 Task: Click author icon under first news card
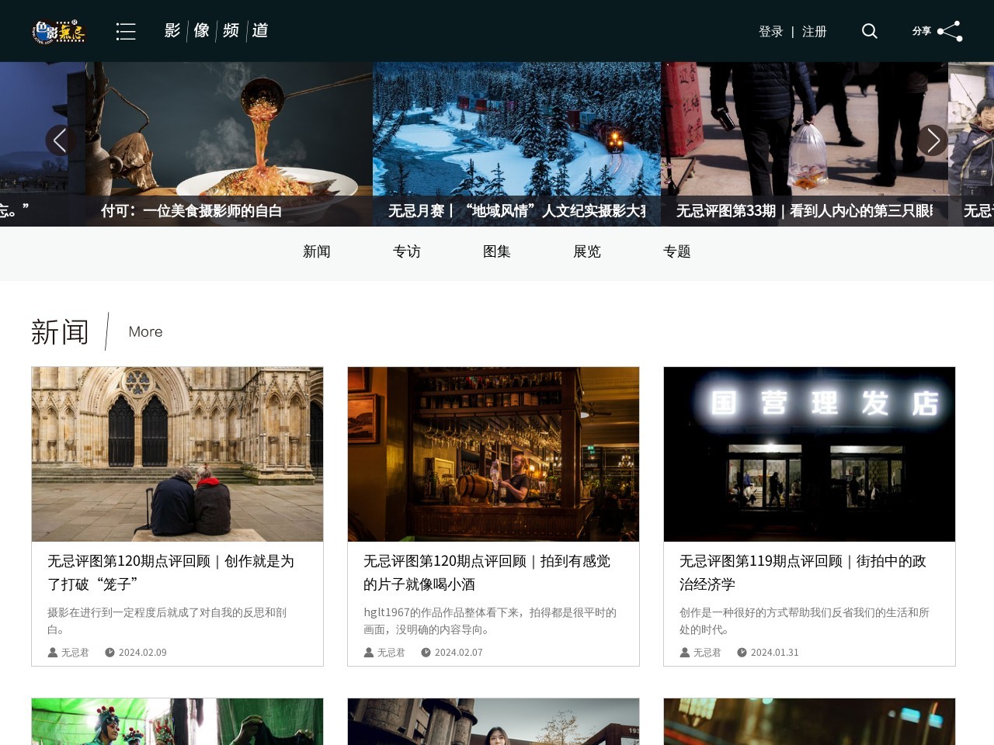coord(53,653)
